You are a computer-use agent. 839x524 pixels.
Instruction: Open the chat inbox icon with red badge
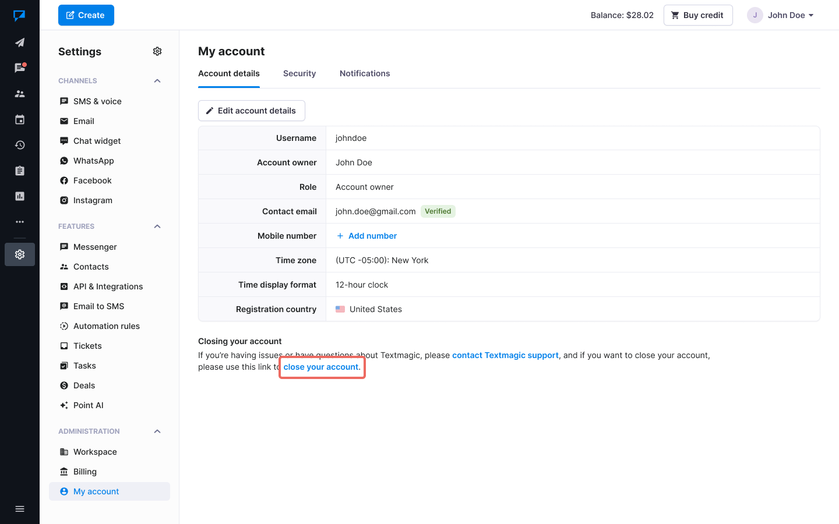pos(20,68)
